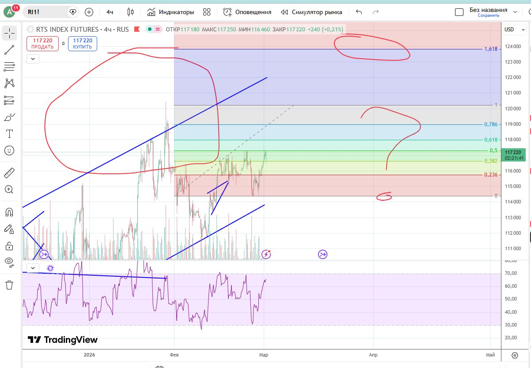Screen dimensions: 531x368
Task: Click the 0,618 Fibonacci level label
Action: click(491, 140)
